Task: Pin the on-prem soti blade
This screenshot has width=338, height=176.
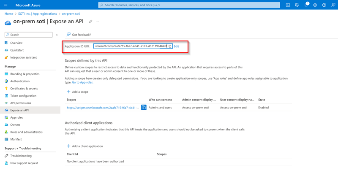Action: coord(90,22)
